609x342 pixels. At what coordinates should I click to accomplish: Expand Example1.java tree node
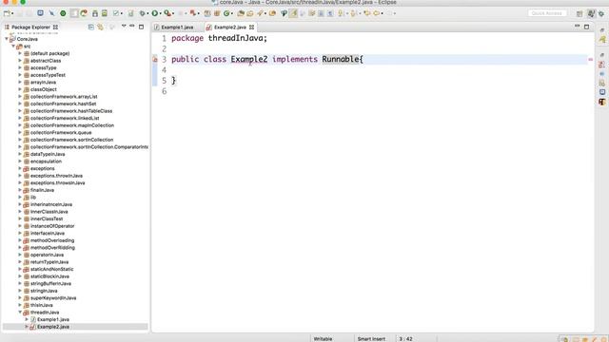click(27, 319)
